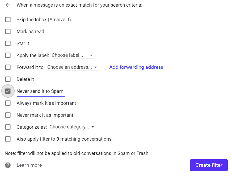The width and height of the screenshot is (232, 177).
Task: Check Never mark it as important
Action: pos(8,115)
